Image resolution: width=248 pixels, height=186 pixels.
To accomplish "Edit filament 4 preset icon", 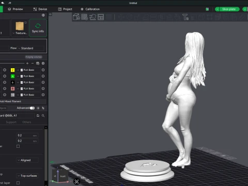I will point(43,76).
